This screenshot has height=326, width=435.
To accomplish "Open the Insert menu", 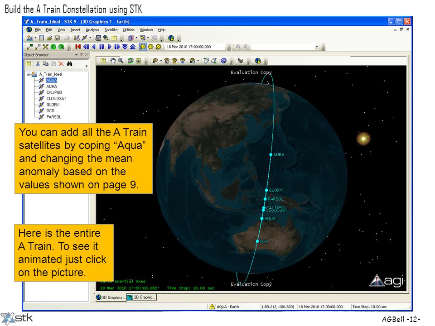I will 75,30.
